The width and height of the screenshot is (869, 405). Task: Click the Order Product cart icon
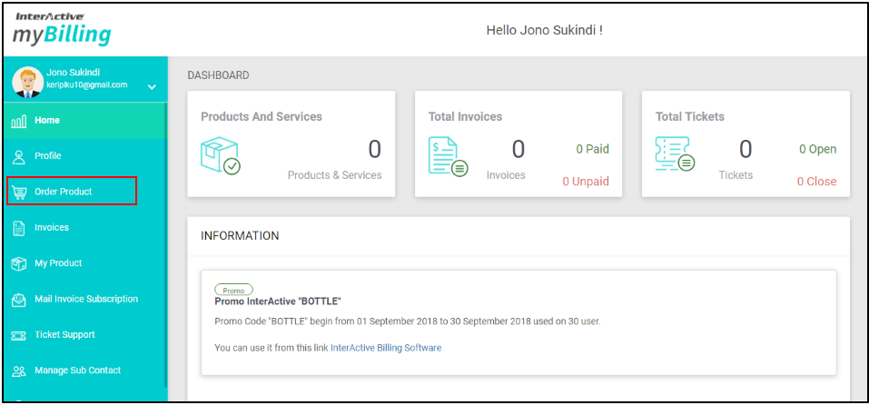click(19, 192)
